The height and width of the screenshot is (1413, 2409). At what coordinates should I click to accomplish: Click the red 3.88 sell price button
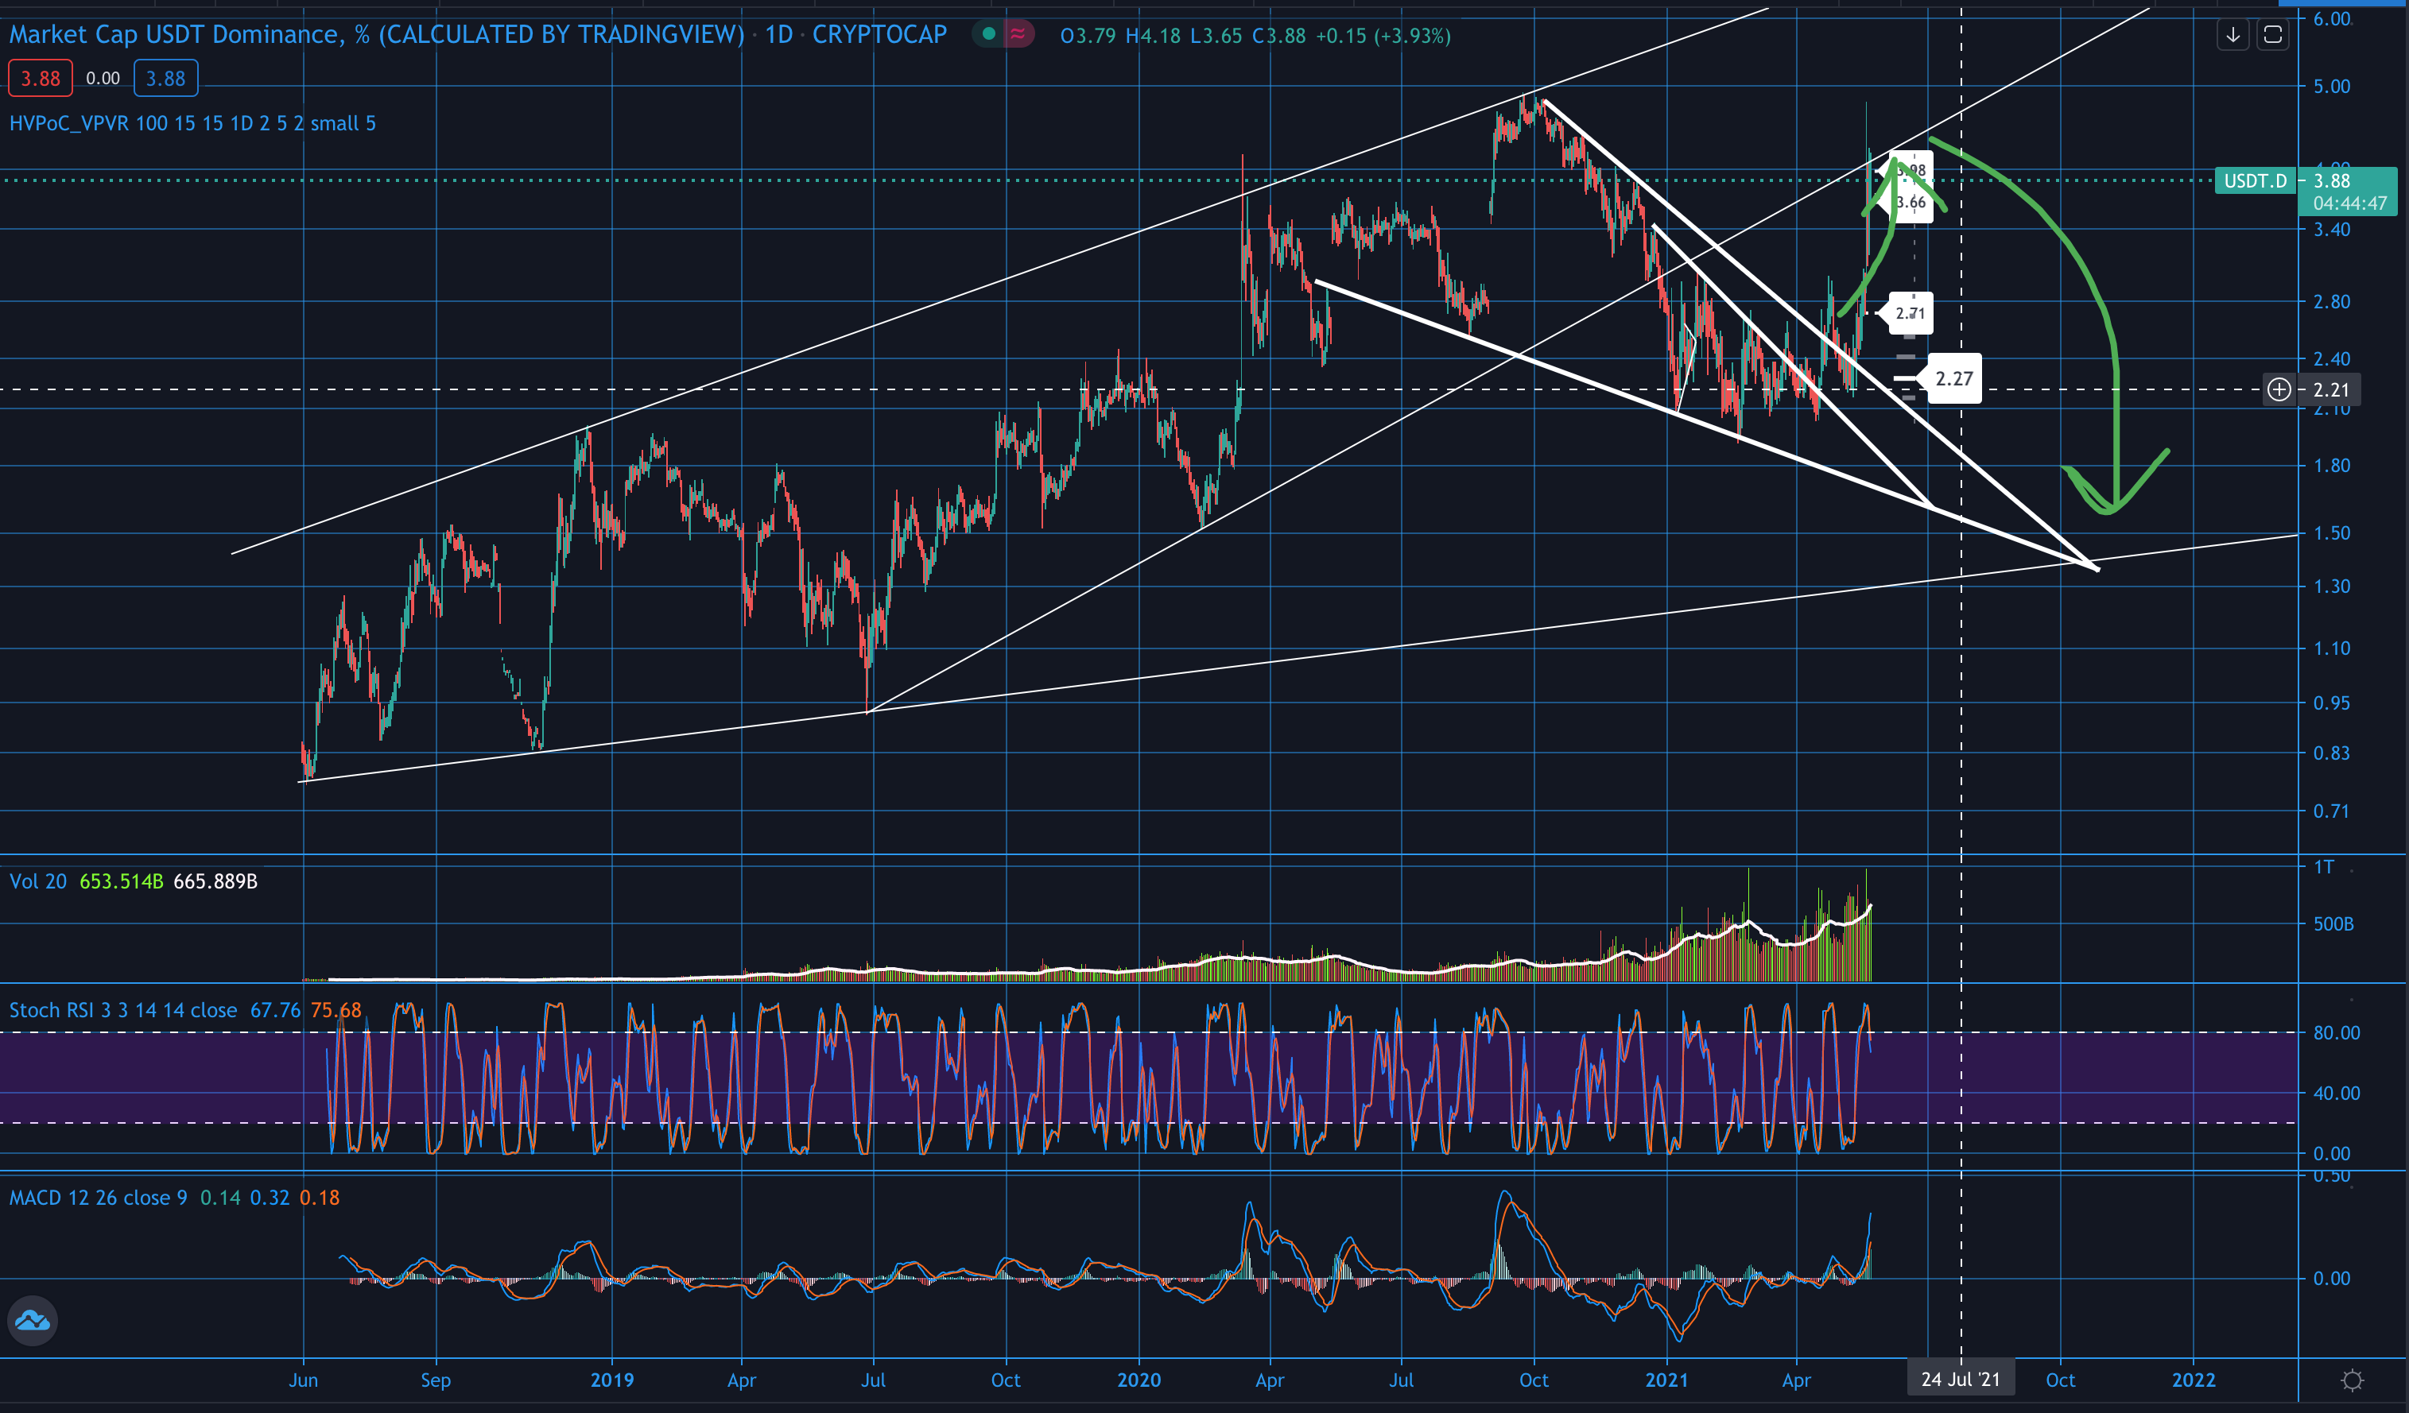click(x=40, y=79)
